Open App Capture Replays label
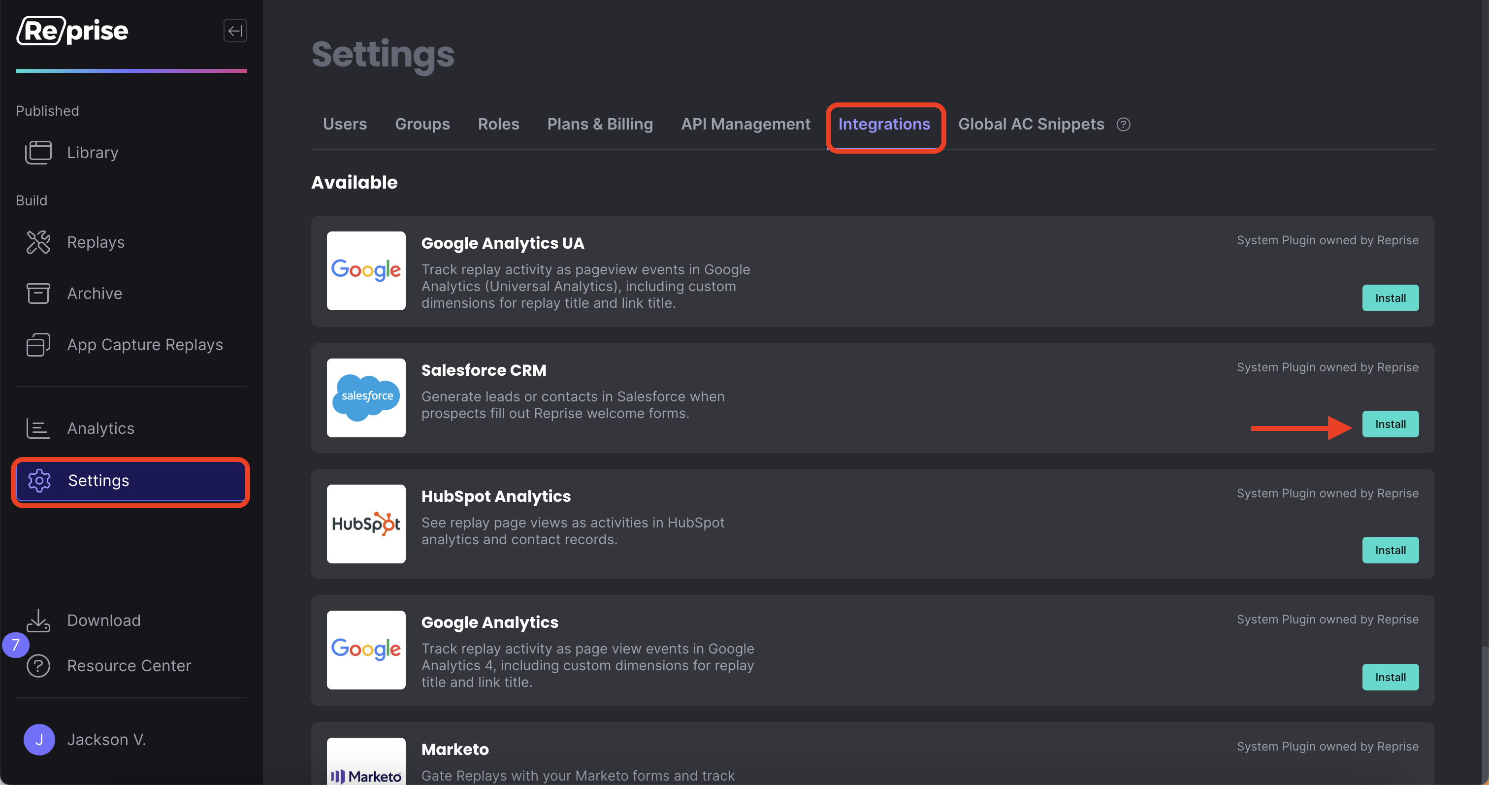The image size is (1489, 785). 145,345
